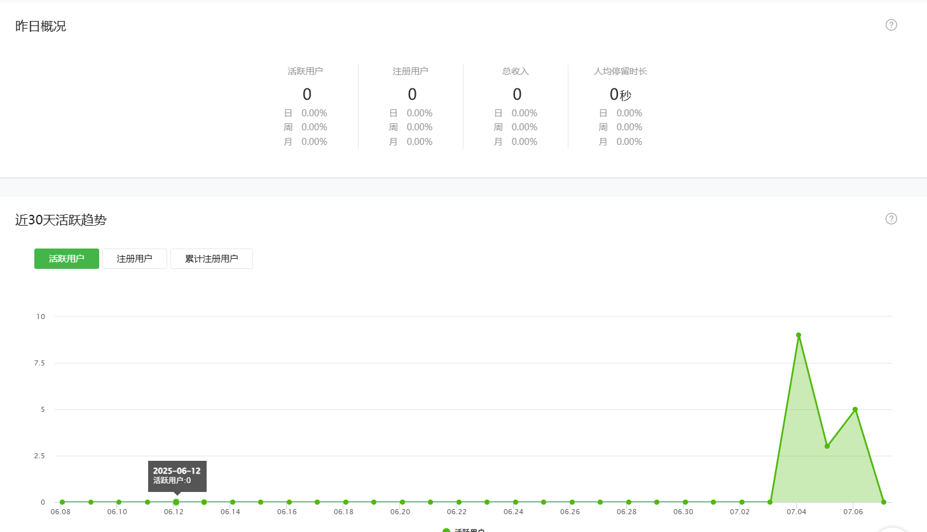Select the data point valued 5 on 07.06
927x532 pixels.
(x=855, y=409)
